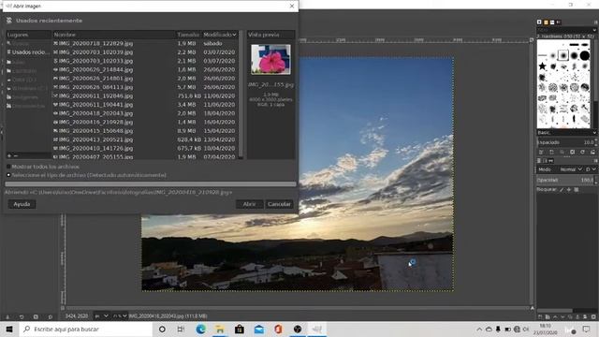Click the brush filter tag dropdown arrow
The width and height of the screenshot is (599, 337).
click(x=594, y=30)
